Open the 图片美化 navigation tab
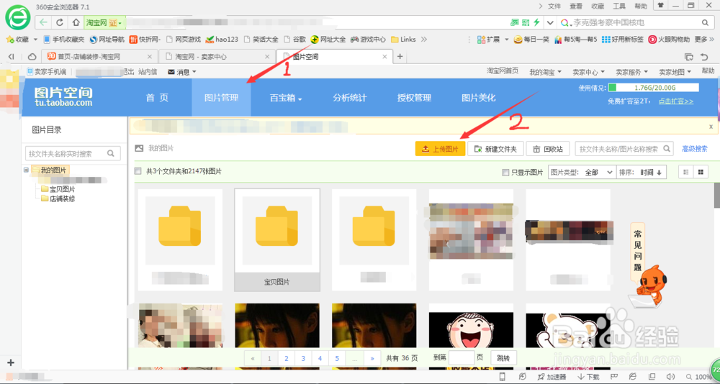Screen dimensions: 720x384 click(479, 98)
